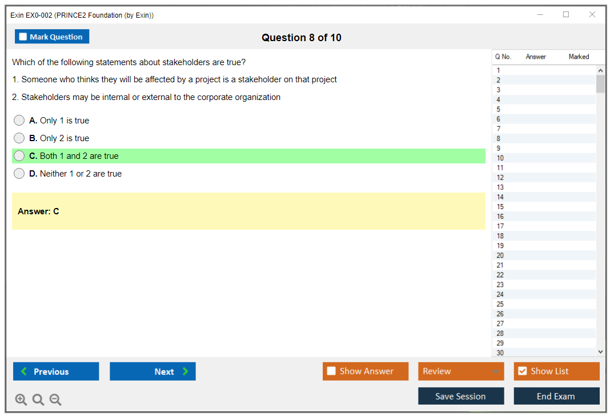The width and height of the screenshot is (614, 420).
Task: Tick the Mark Question checkbox
Action: [23, 37]
